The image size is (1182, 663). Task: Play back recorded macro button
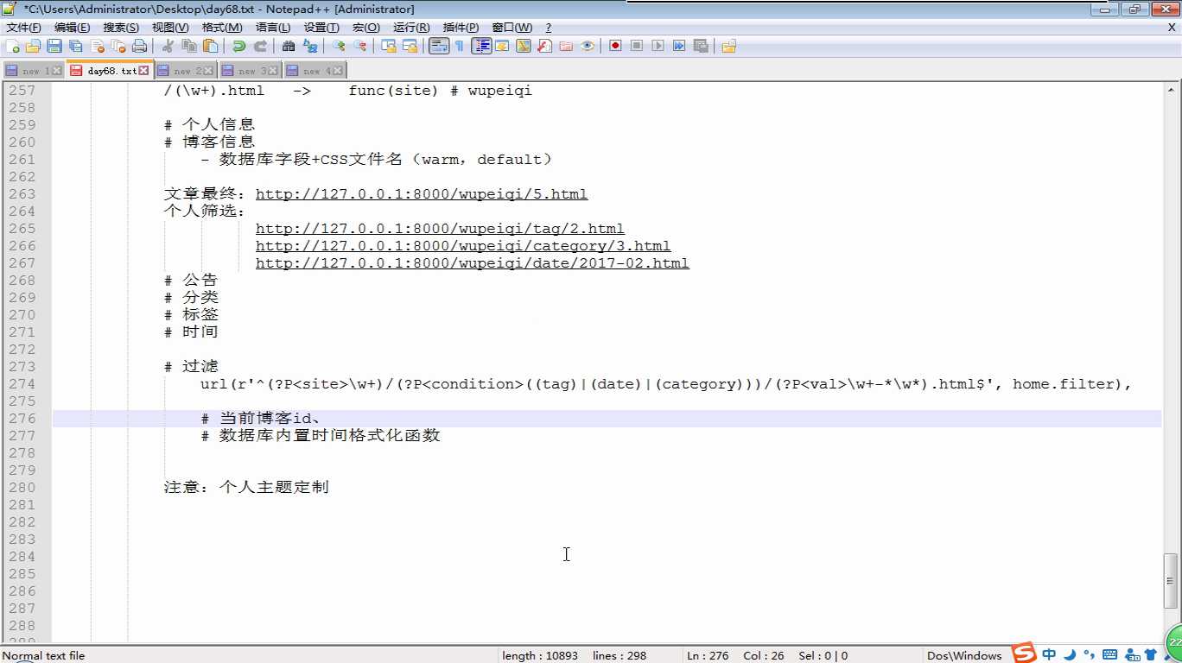pyautogui.click(x=658, y=46)
